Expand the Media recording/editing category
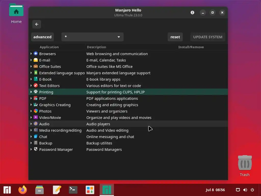This screenshot has width=261, height=196. tap(31, 130)
